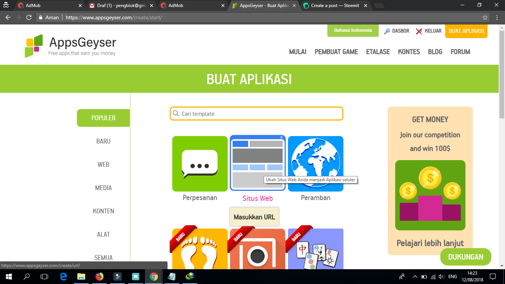Click the orange BUAT APLIKASI button
505x284 pixels.
pyautogui.click(x=466, y=31)
